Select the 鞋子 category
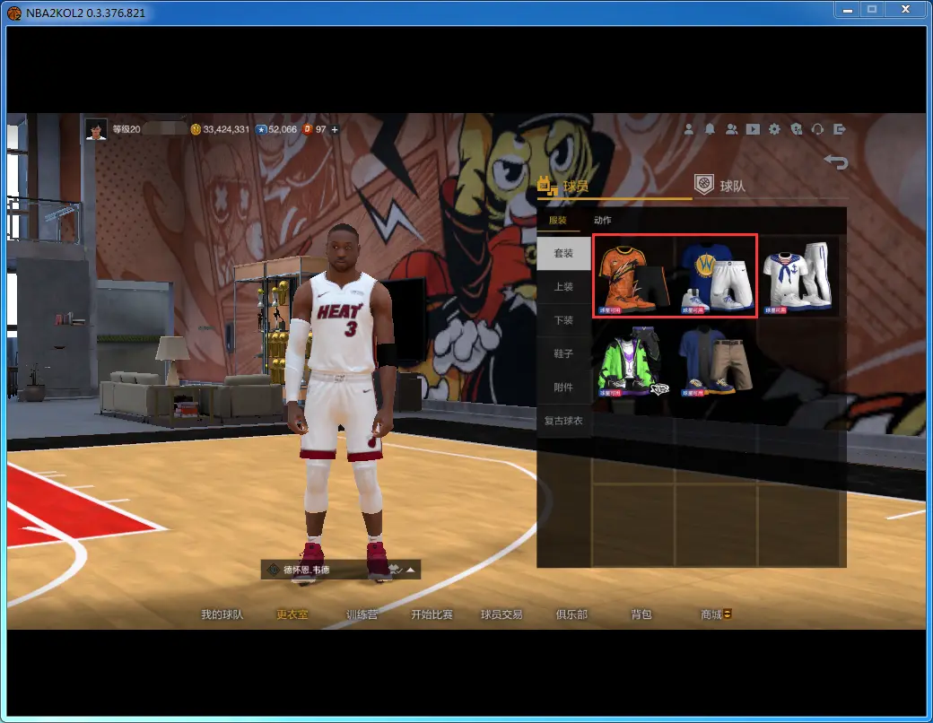933x723 pixels. point(563,353)
